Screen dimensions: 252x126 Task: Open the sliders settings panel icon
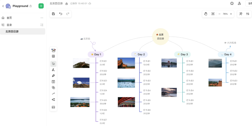click(248, 14)
